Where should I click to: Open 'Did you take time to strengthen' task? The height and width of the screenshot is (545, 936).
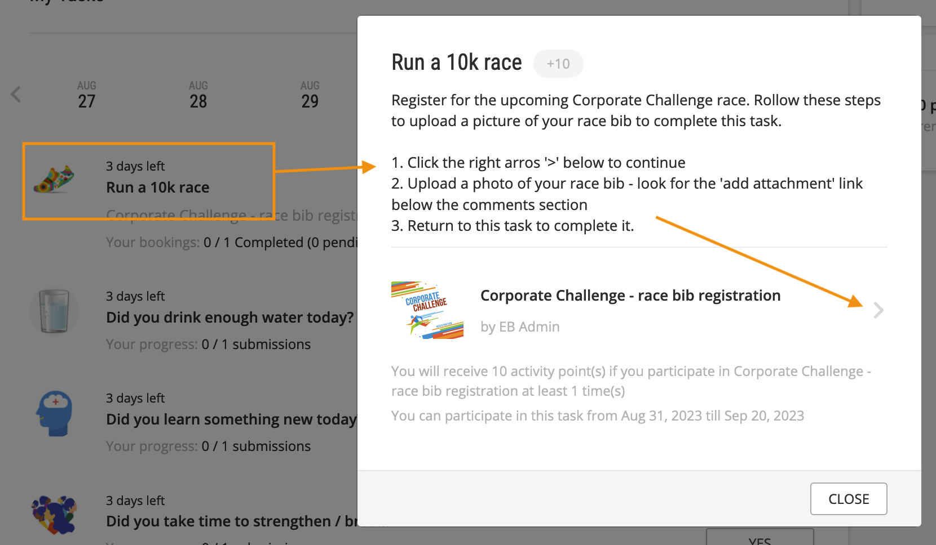231,521
